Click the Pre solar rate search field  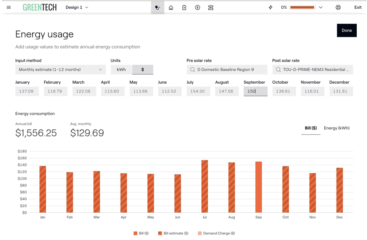pyautogui.click(x=227, y=70)
